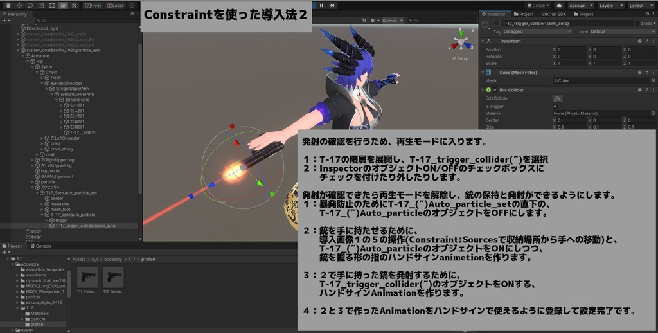Click the T17 breadcrumb in Assets path

132,260
